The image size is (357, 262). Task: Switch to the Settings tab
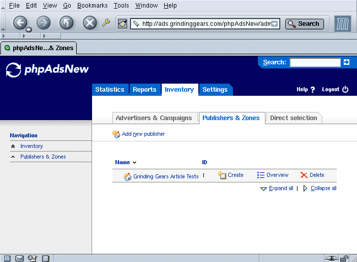215,90
